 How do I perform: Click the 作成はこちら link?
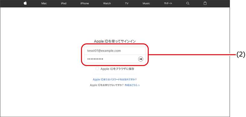(132, 85)
